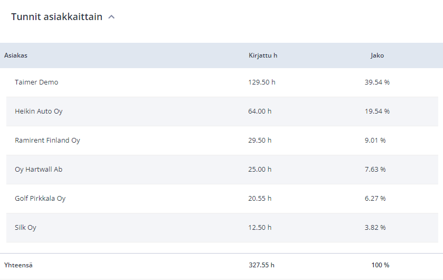Image resolution: width=443 pixels, height=280 pixels.
Task: Click the 25.00 h hours cell
Action: pyautogui.click(x=260, y=170)
